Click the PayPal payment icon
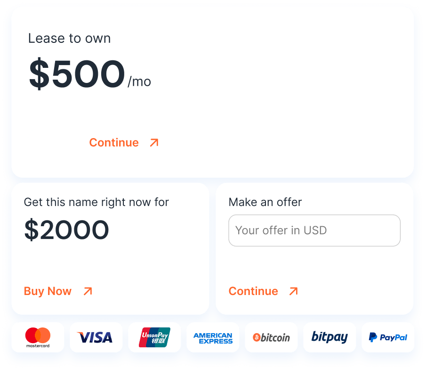426x369 pixels. (x=388, y=337)
